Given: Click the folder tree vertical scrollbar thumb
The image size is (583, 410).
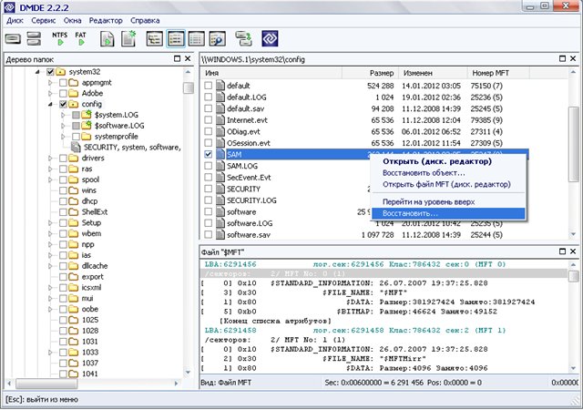Looking at the screenshot, I should [x=189, y=87].
